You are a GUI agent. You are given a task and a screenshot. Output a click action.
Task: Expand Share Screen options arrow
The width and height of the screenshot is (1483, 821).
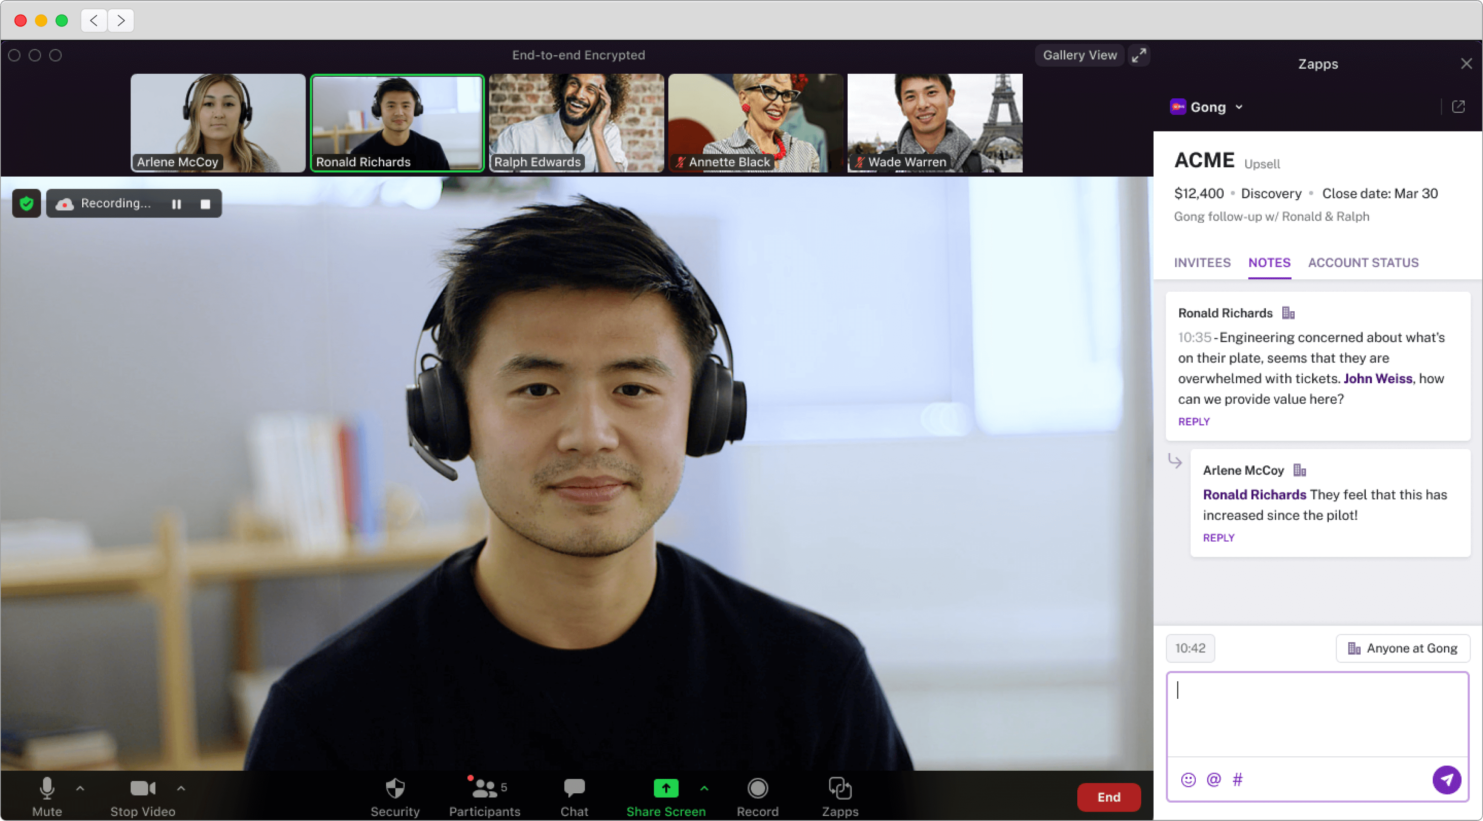(704, 788)
